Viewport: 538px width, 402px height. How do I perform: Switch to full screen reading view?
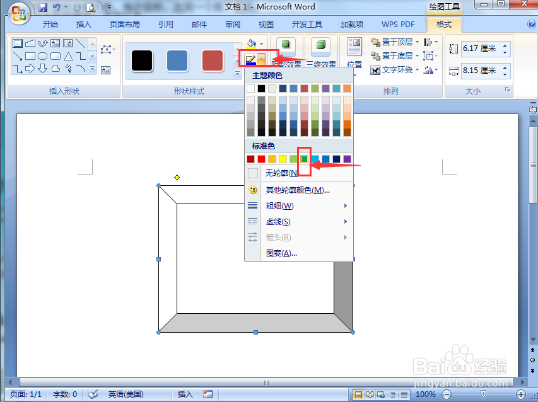coord(370,394)
